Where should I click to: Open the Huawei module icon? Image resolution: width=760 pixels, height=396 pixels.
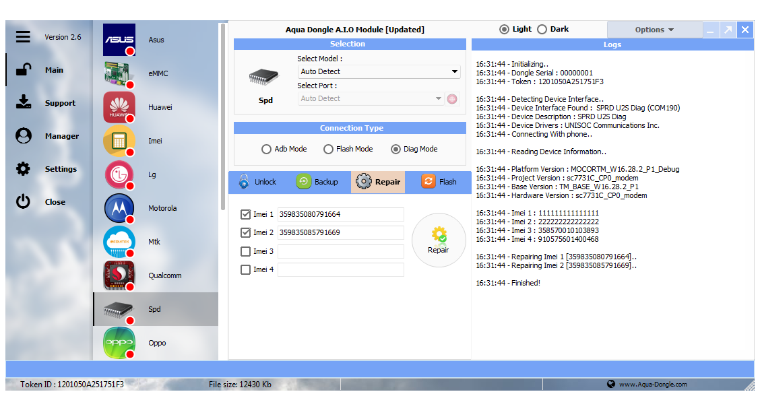point(119,107)
